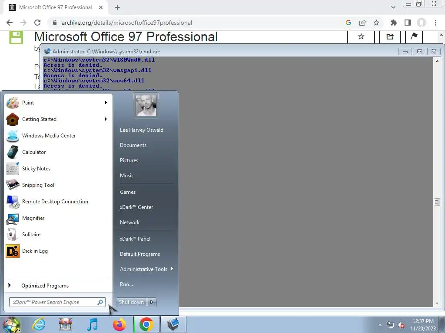Click the network tray icon
This screenshot has height=333, width=445.
391,325
